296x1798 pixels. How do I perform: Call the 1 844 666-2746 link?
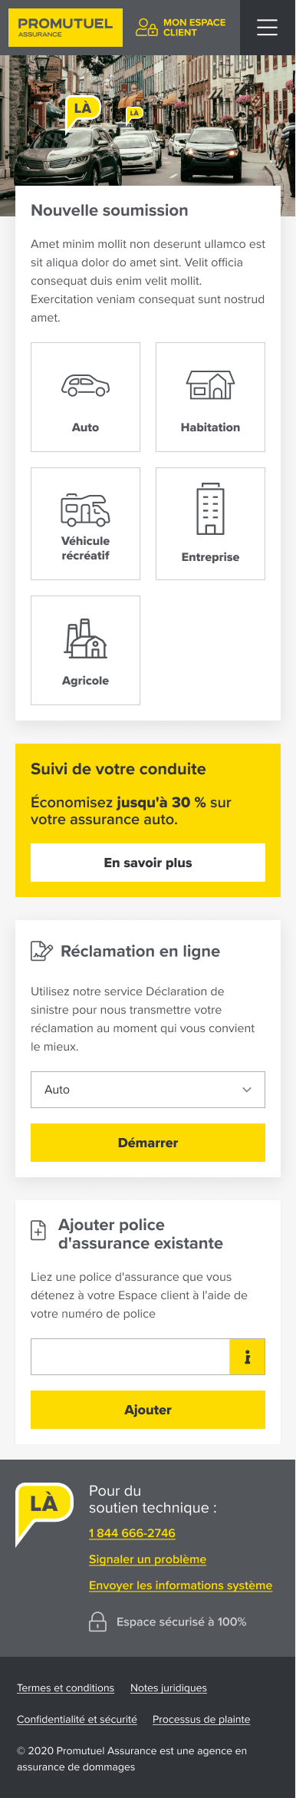[x=132, y=1533]
